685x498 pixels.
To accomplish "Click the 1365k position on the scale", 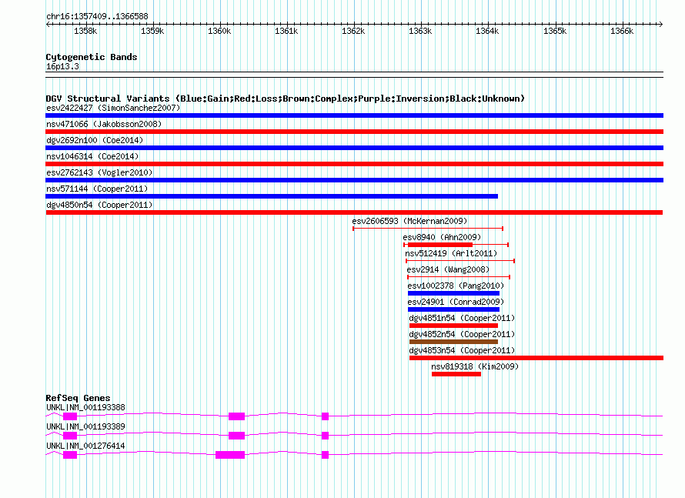I will (554, 31).
